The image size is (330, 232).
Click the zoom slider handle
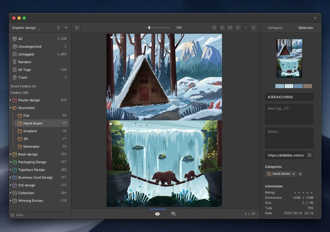(149, 28)
